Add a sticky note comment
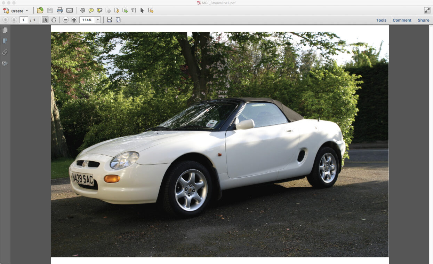The width and height of the screenshot is (433, 264). coord(91,10)
